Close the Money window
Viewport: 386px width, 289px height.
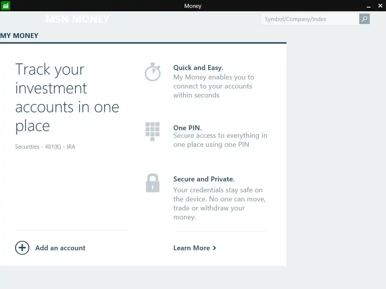click(380, 5)
